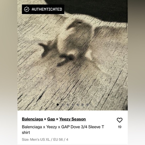Tap the AUTHENTICATED label text
Screen dimensions: 145x145
point(47,9)
